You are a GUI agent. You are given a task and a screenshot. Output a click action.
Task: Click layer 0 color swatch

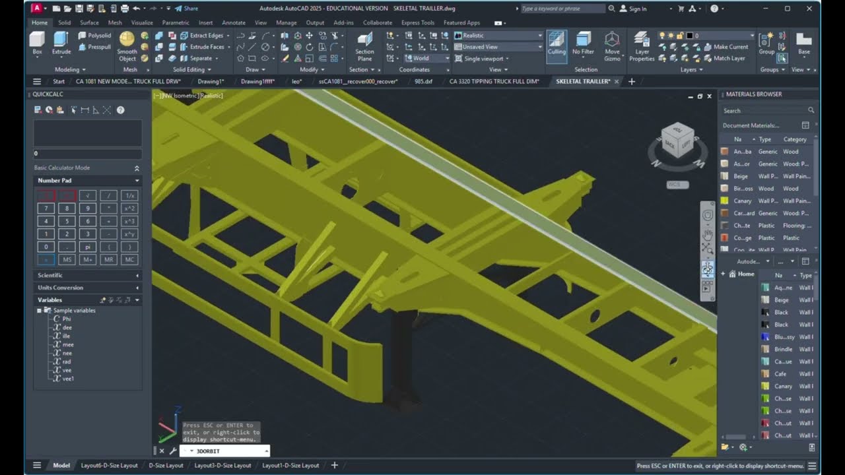[x=689, y=36]
